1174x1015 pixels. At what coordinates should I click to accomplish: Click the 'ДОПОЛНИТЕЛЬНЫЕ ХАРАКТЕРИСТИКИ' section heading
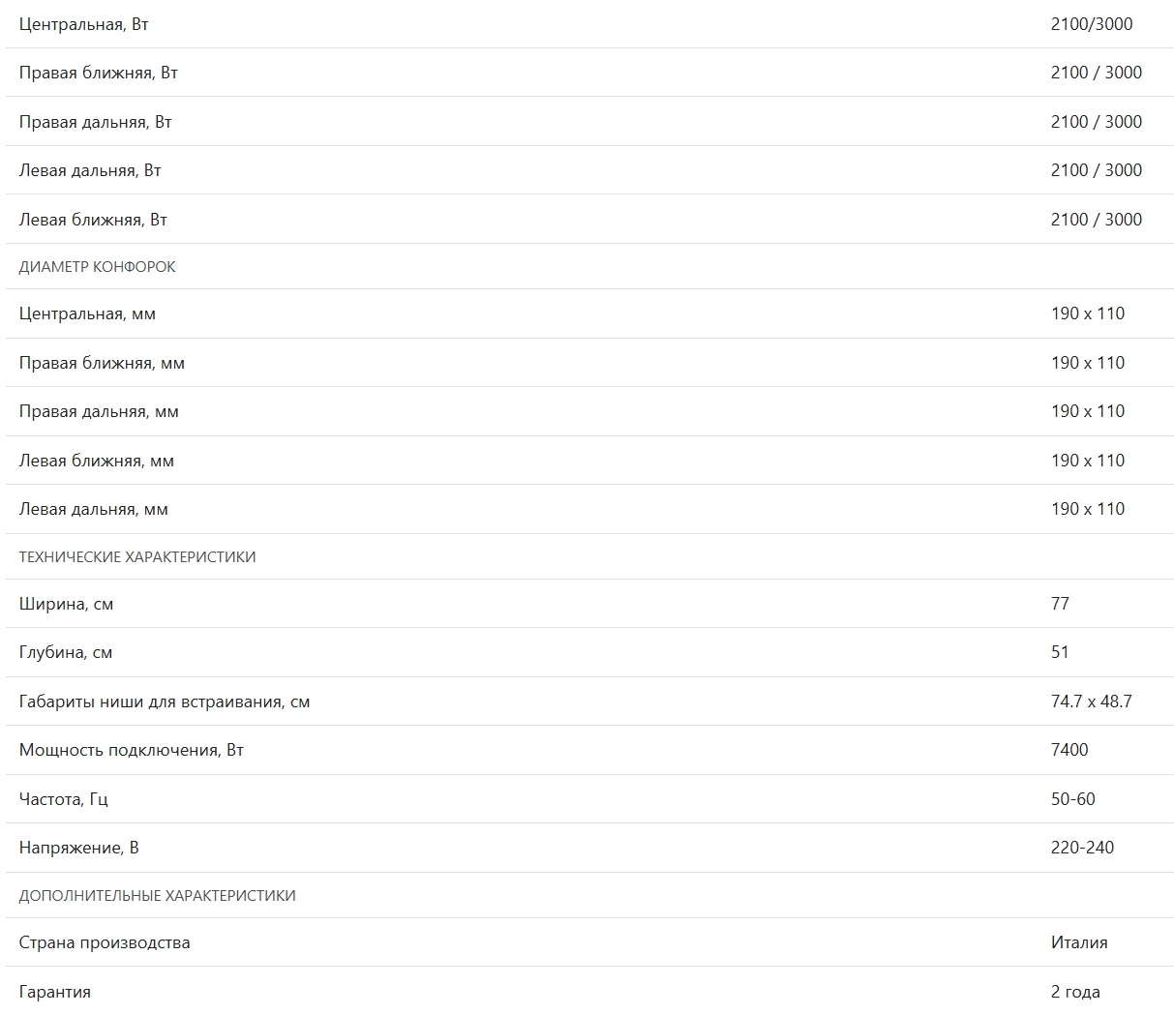157,896
